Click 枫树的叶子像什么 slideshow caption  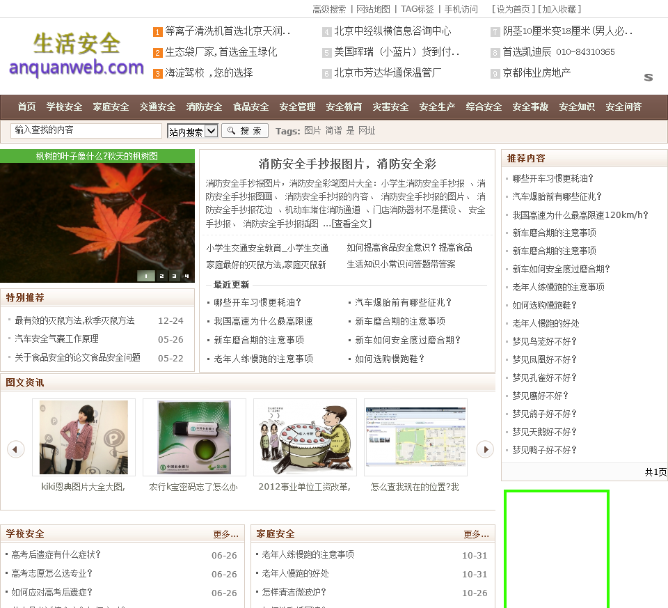[97, 156]
